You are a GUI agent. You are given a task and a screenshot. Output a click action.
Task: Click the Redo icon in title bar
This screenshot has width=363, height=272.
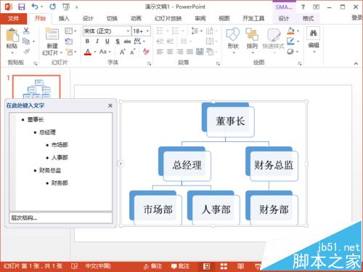point(52,7)
